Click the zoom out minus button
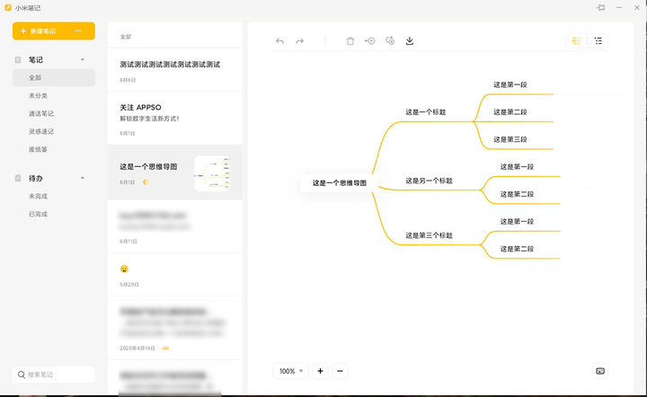 tap(341, 371)
